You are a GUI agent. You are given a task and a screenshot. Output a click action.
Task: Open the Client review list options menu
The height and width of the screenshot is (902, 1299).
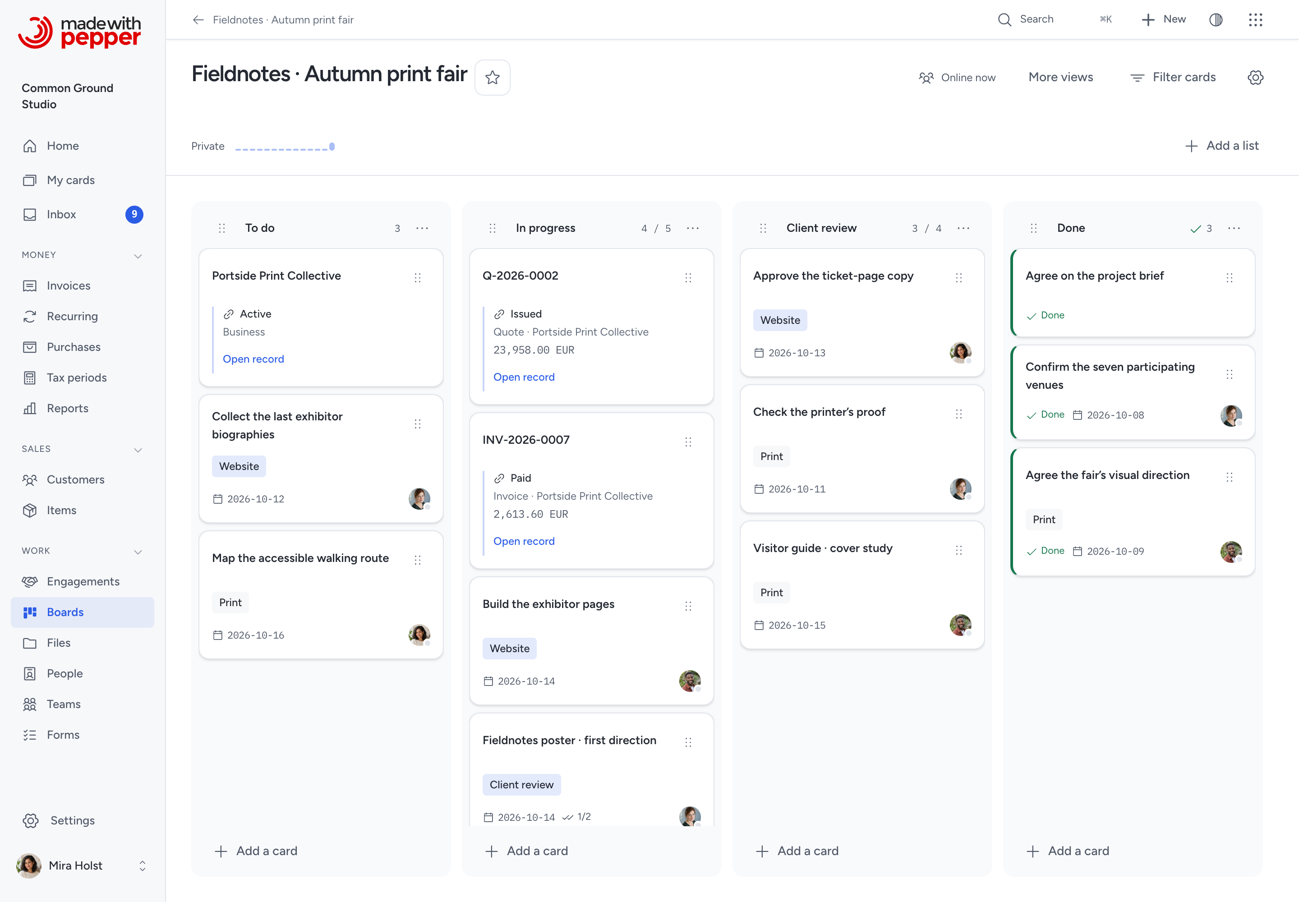pyautogui.click(x=963, y=228)
